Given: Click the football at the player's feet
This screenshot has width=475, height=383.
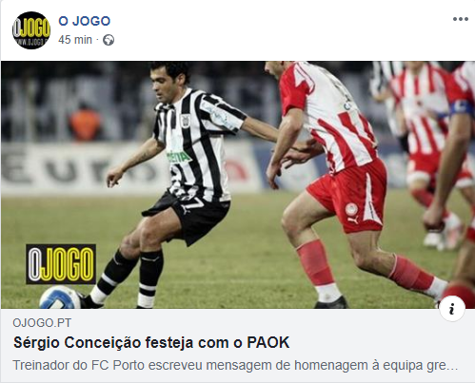Looking at the screenshot, I should (60, 297).
